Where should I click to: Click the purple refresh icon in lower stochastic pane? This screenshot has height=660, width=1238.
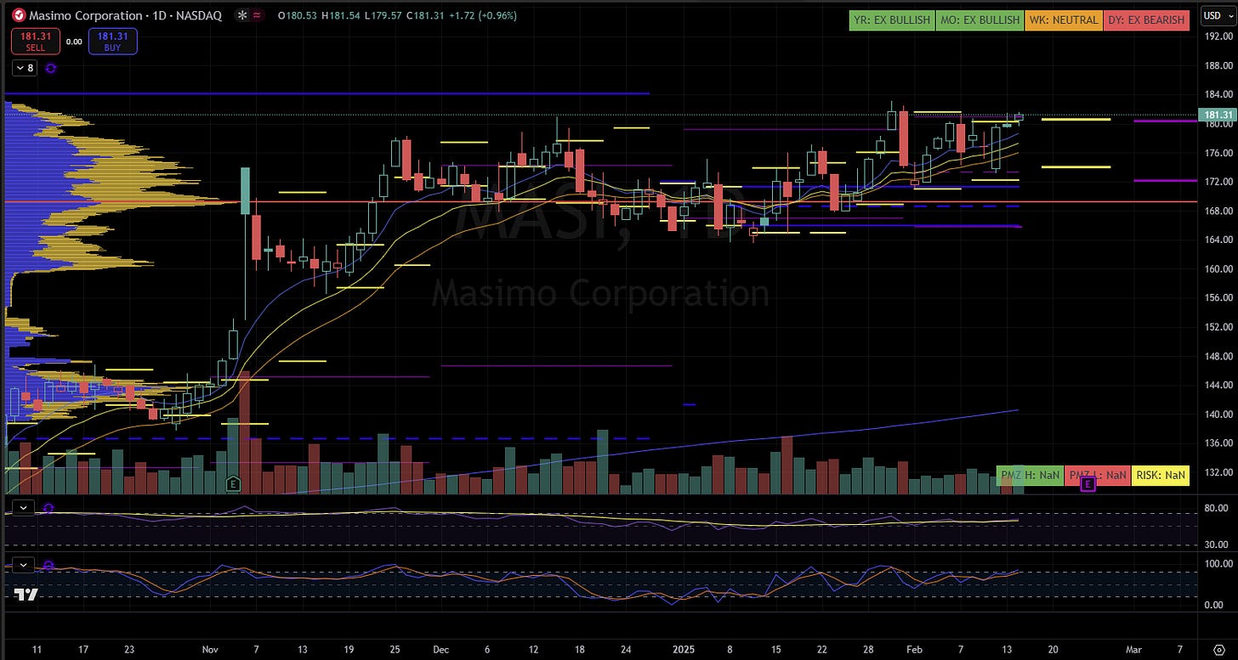[48, 565]
